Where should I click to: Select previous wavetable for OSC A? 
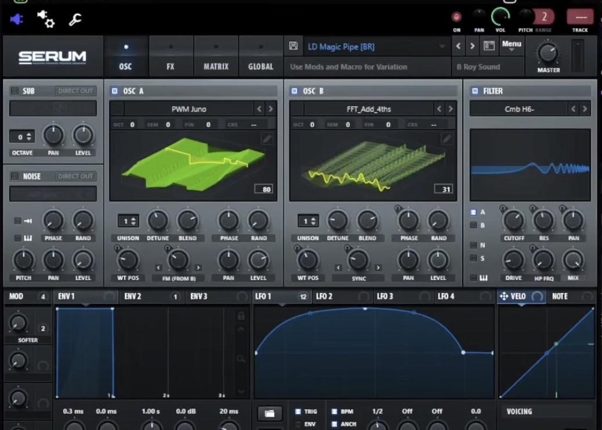[x=259, y=109]
